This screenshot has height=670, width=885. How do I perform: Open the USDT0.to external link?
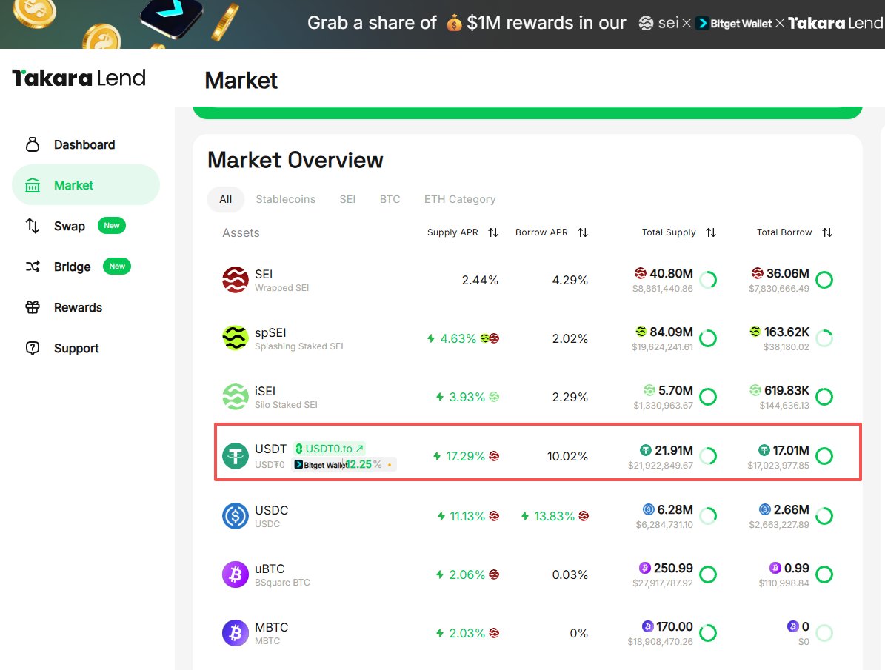tap(330, 449)
